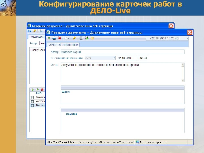Close the Просмотр документа dialog window
The width and height of the screenshot is (204, 153).
(x=190, y=33)
